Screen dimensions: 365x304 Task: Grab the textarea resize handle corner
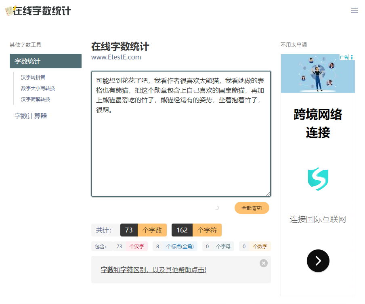268,194
